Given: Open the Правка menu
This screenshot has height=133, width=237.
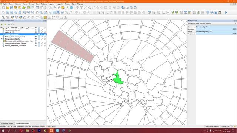Looking at the screenshot, I should coord(11,4).
